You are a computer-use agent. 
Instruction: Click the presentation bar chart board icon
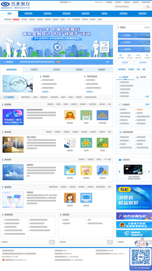86,170
